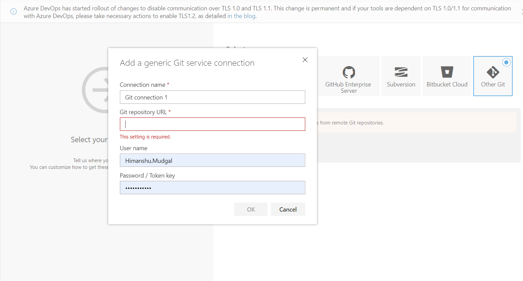Open the 'in the blog' link

[241, 16]
